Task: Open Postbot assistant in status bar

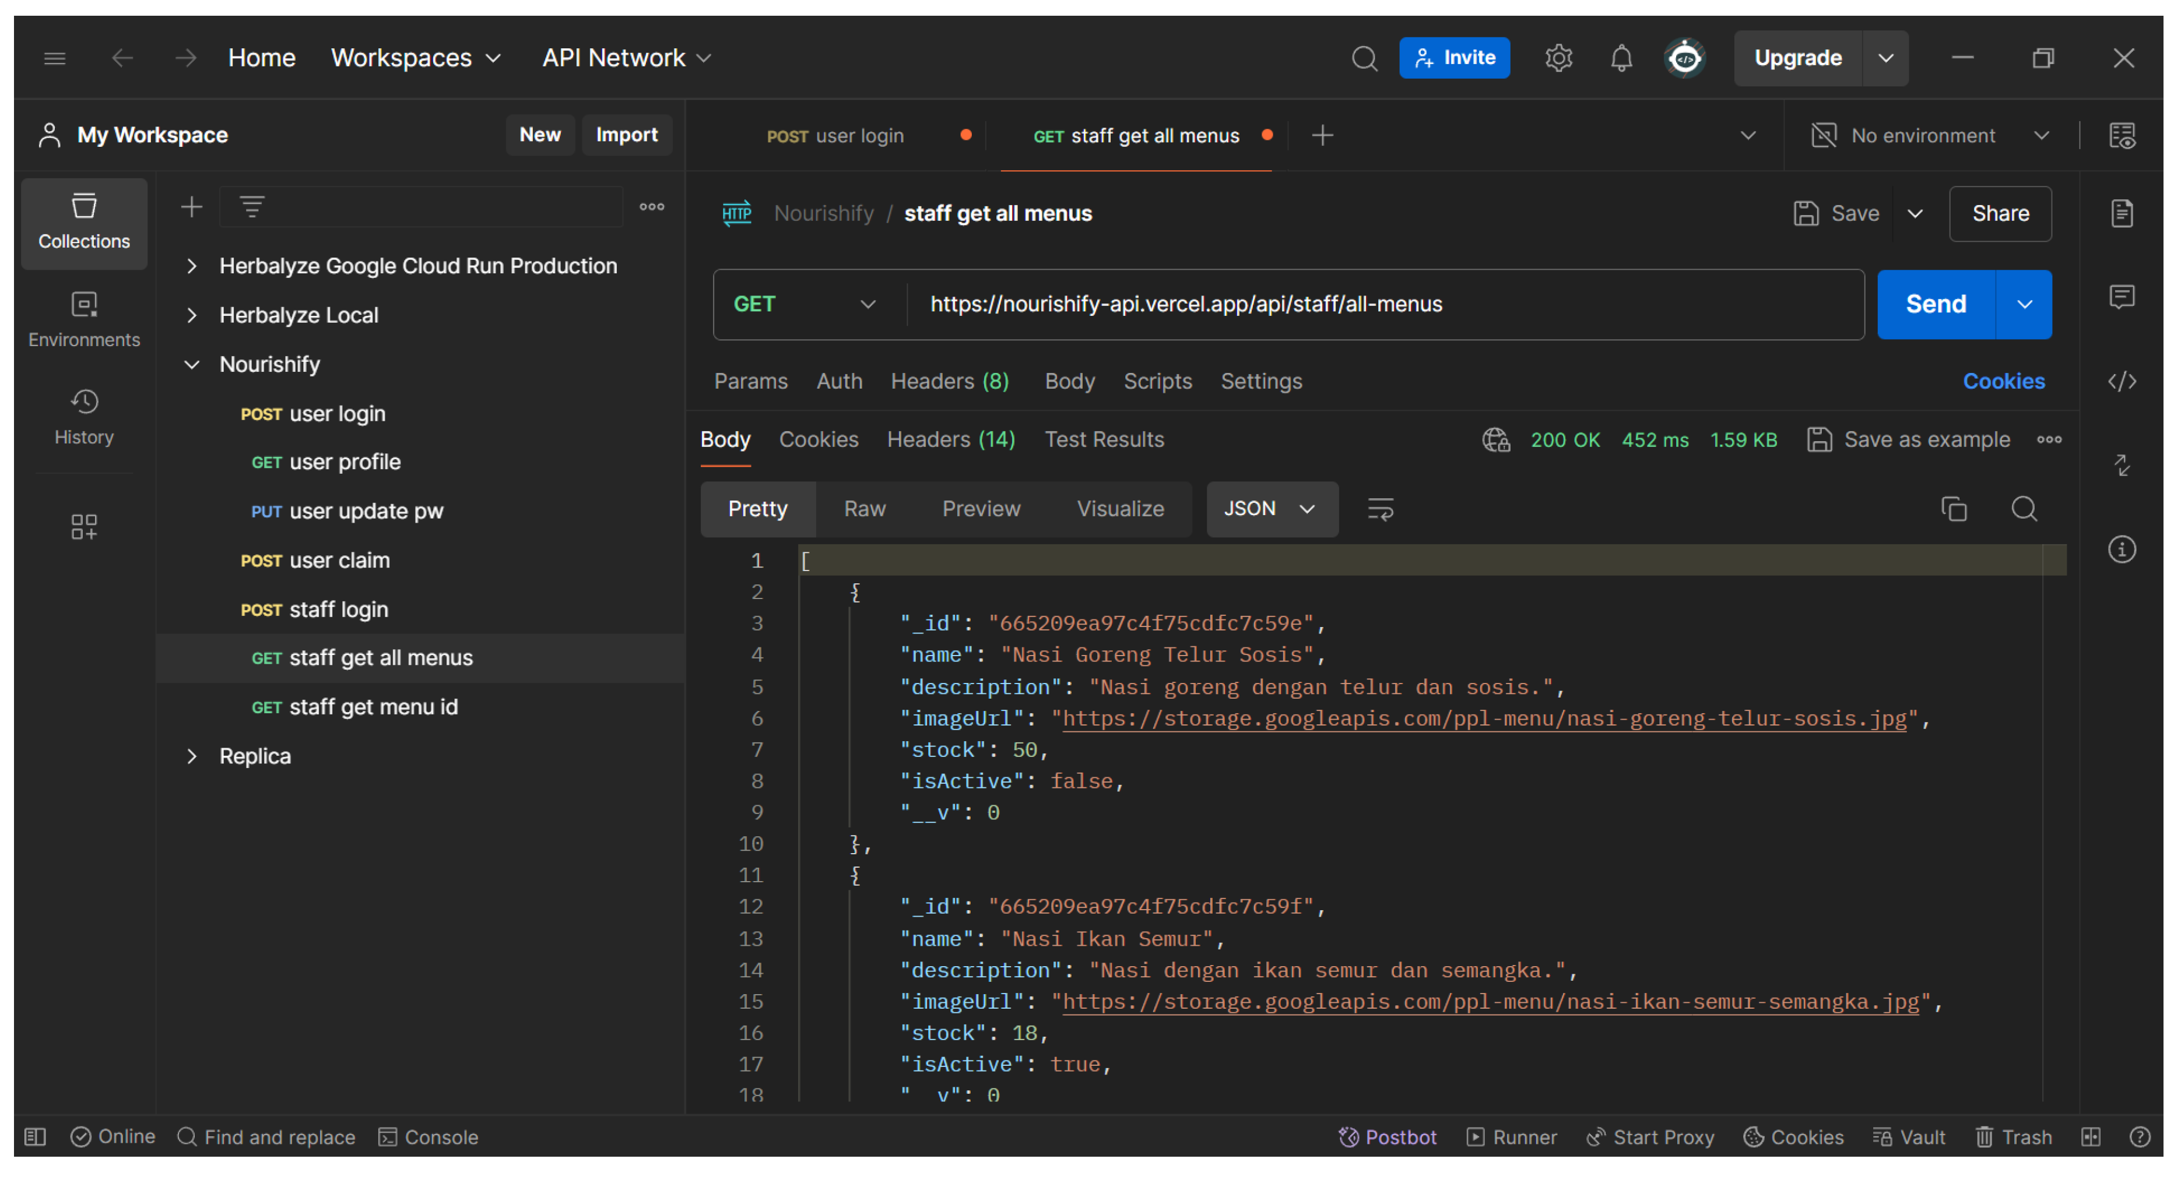Action: click(x=1387, y=1136)
